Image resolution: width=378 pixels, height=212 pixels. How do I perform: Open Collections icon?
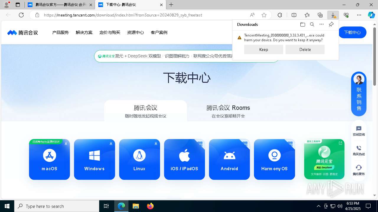tap(320, 15)
